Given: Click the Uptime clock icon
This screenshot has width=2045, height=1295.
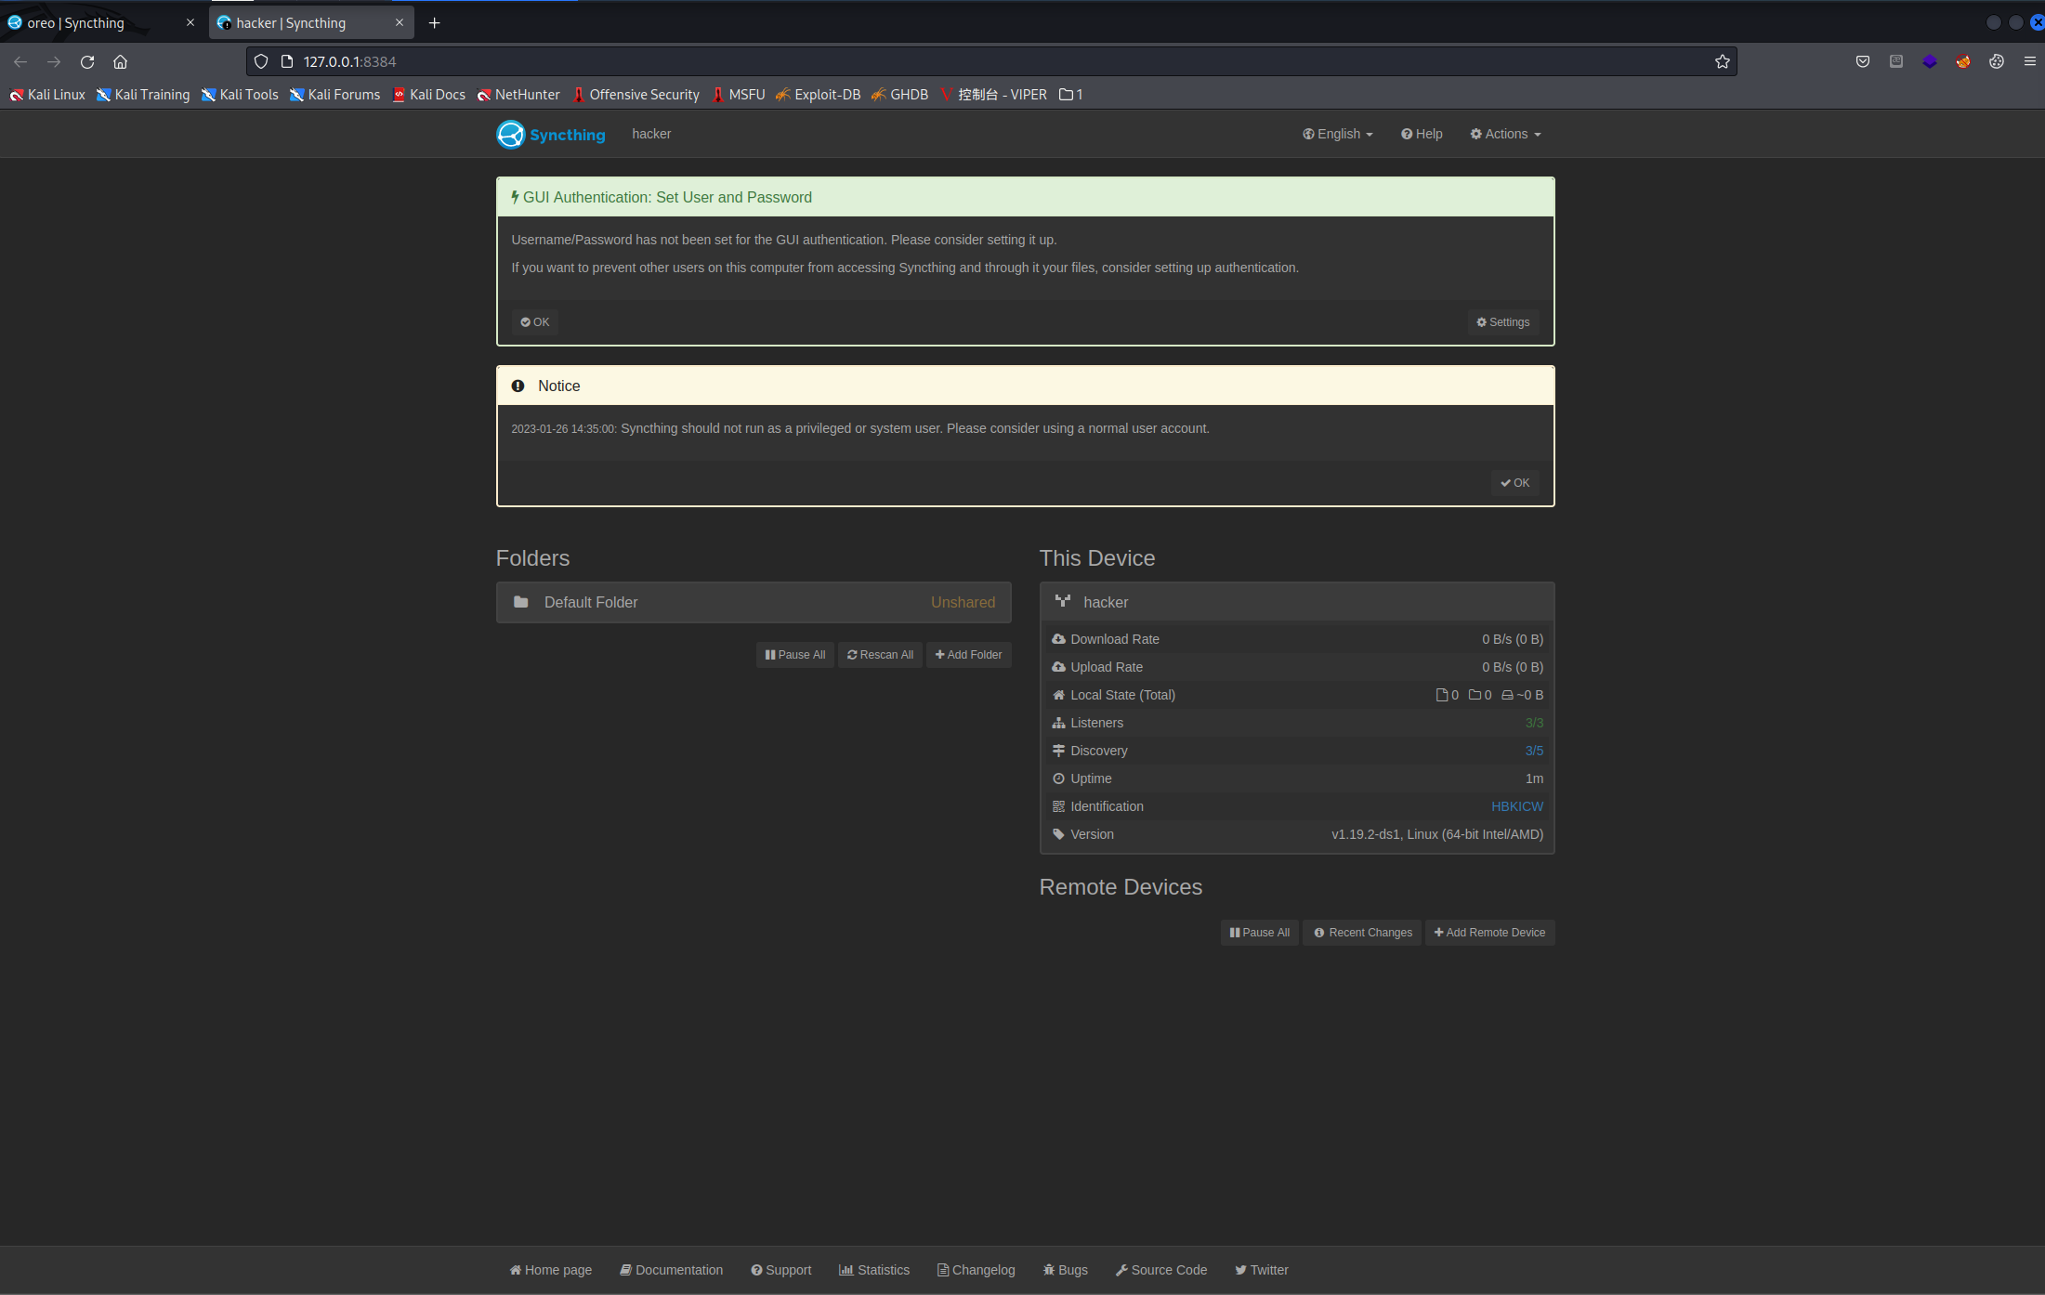Looking at the screenshot, I should 1058,778.
